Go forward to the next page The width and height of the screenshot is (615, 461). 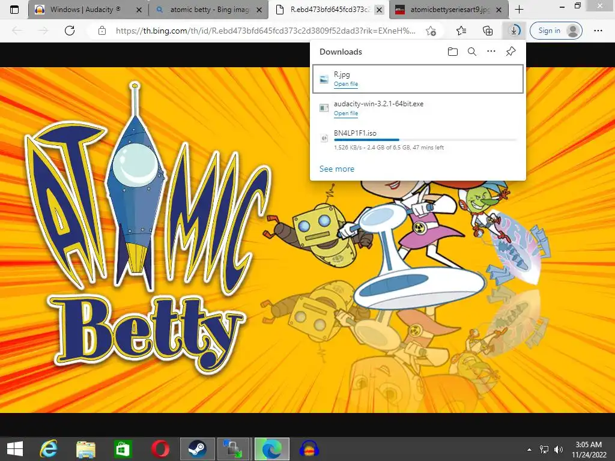pos(43,31)
